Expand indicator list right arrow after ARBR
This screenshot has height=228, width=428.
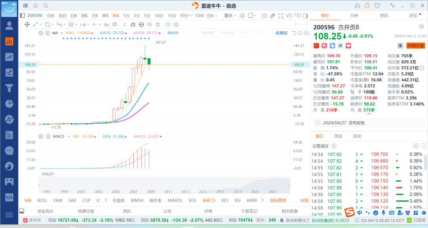coord(263,200)
